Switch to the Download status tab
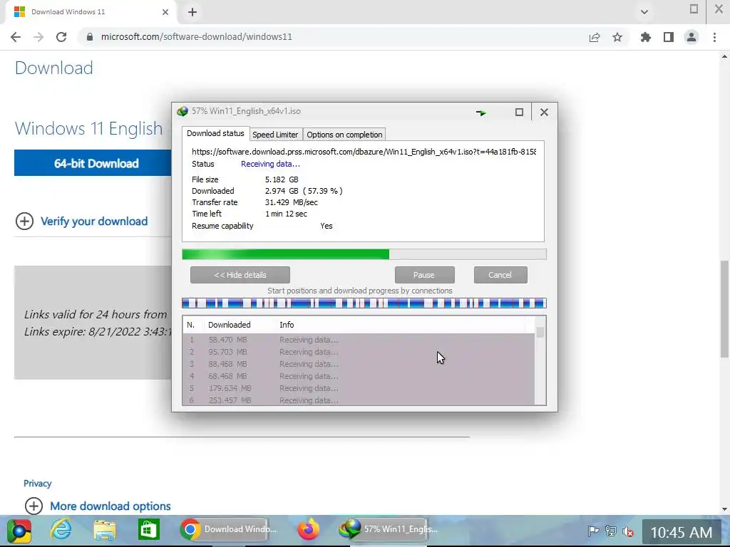The height and width of the screenshot is (547, 730). tap(215, 133)
